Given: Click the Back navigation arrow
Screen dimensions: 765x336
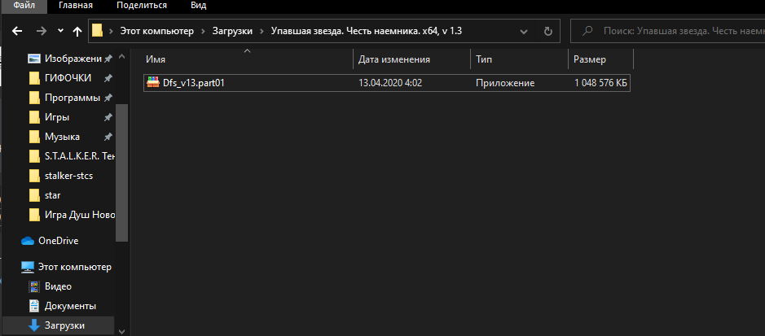Looking at the screenshot, I should (17, 32).
